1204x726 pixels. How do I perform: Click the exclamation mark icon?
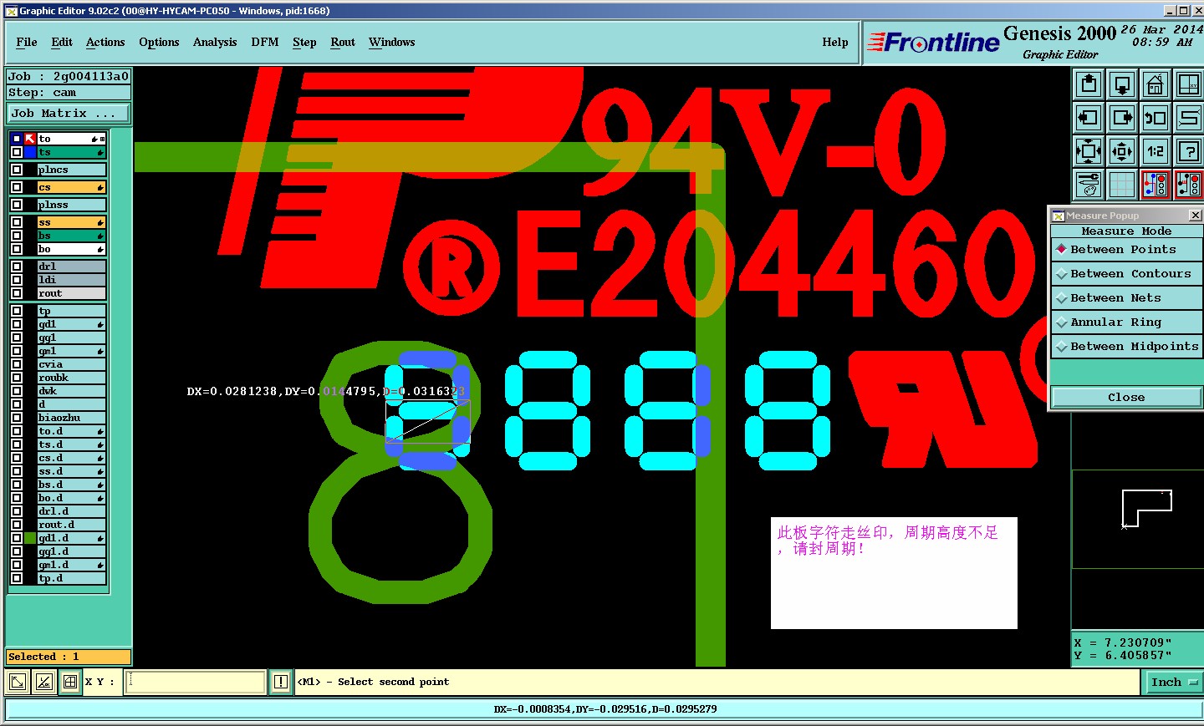pos(281,682)
